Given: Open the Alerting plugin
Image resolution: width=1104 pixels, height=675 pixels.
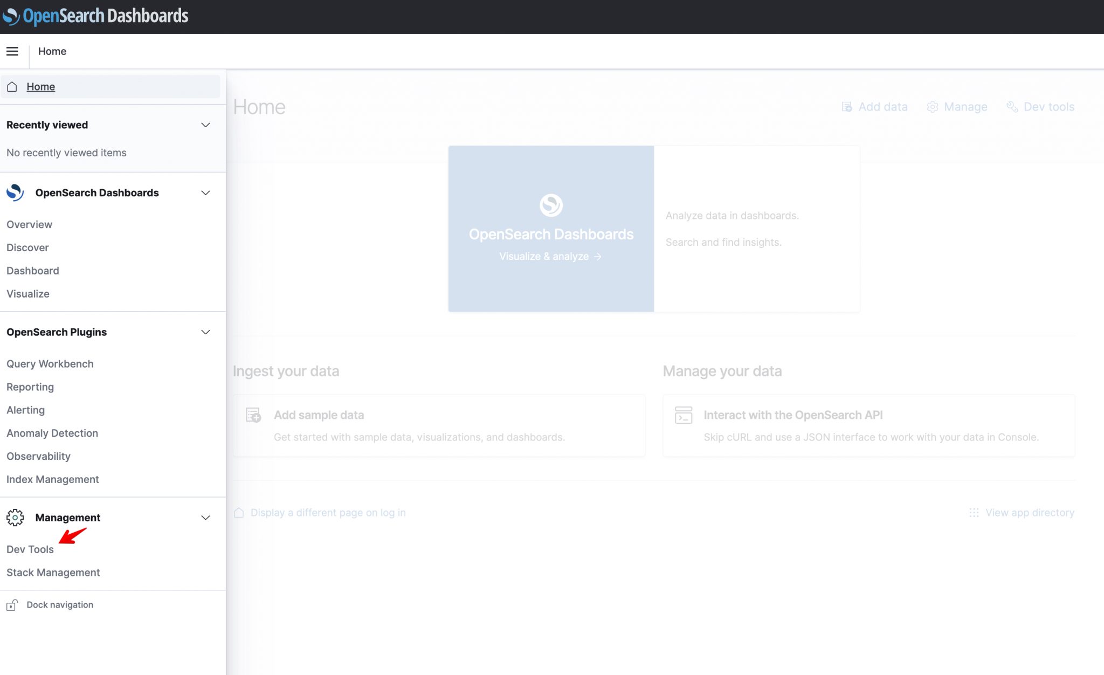Looking at the screenshot, I should [25, 410].
